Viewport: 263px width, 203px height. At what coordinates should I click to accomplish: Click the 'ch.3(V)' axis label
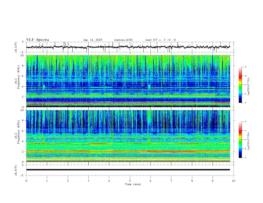[16, 170]
